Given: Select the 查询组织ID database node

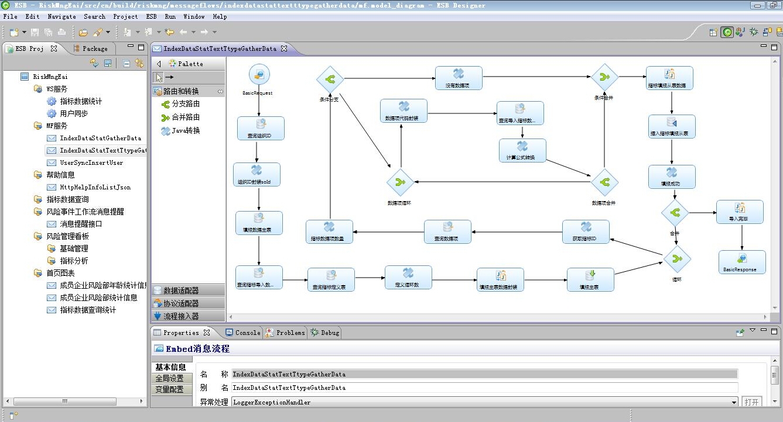Looking at the screenshot, I should [x=261, y=128].
